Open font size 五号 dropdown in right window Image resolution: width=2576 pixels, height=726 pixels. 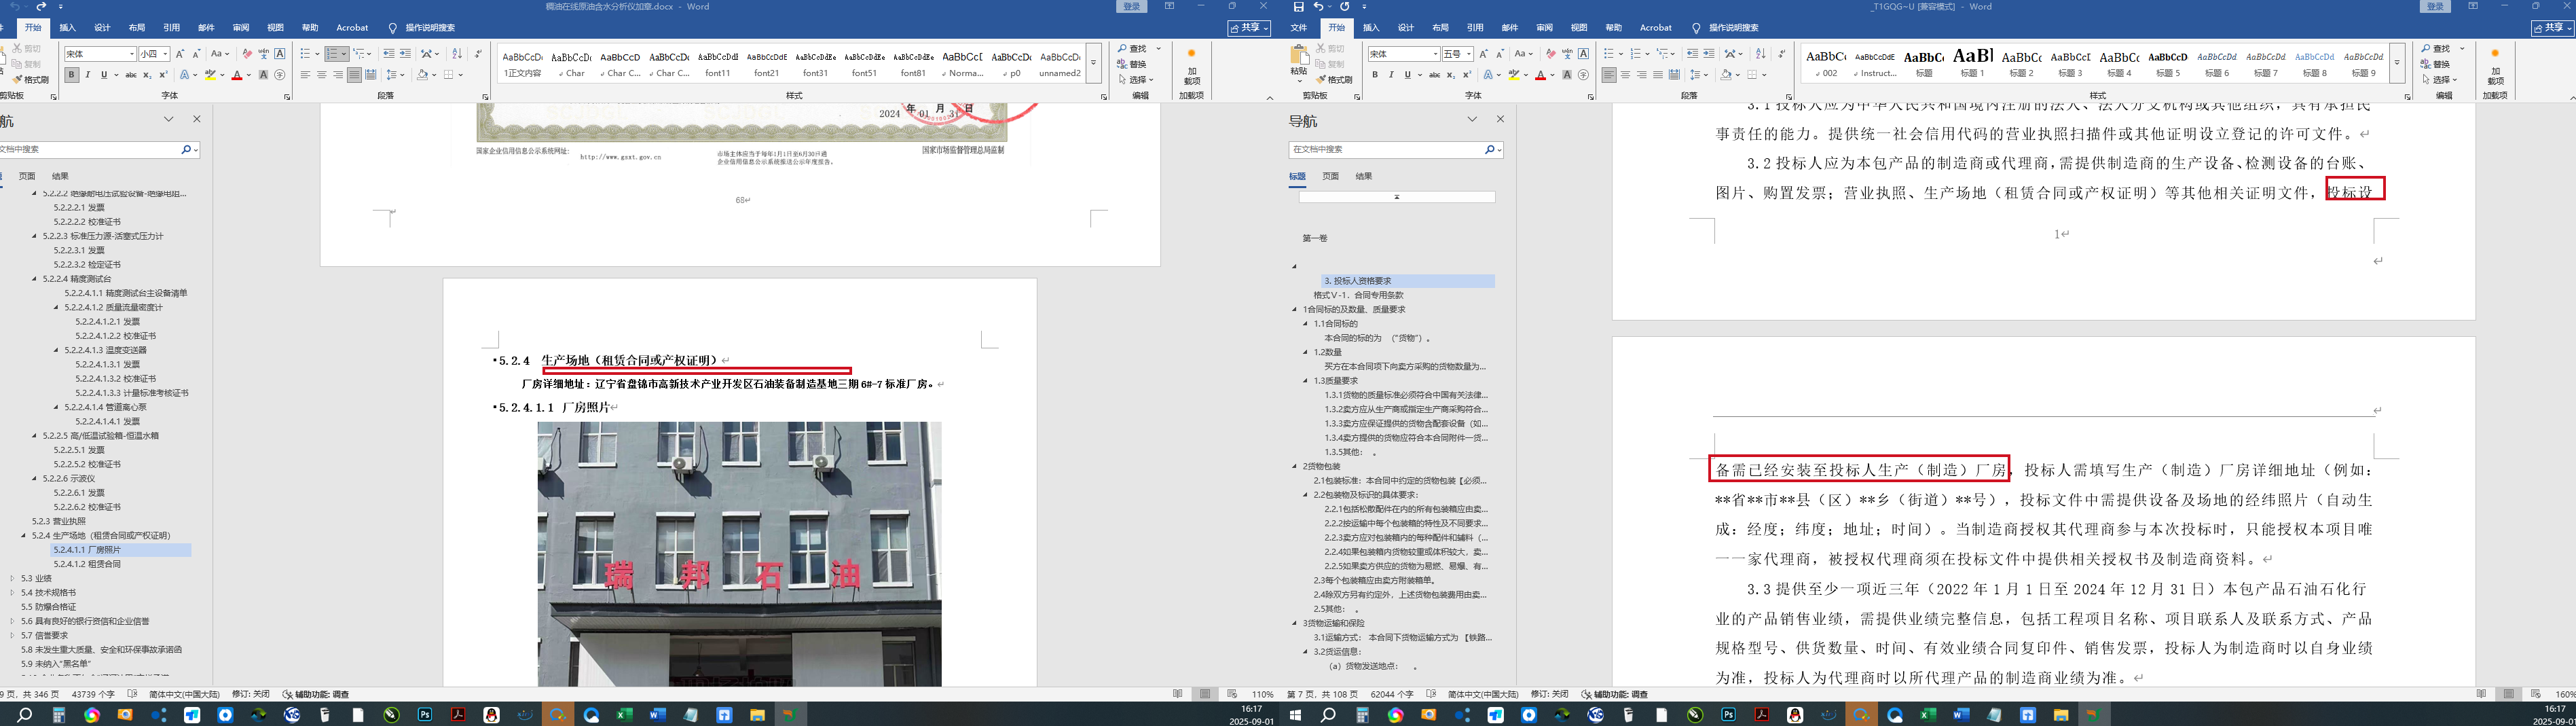coord(1469,54)
